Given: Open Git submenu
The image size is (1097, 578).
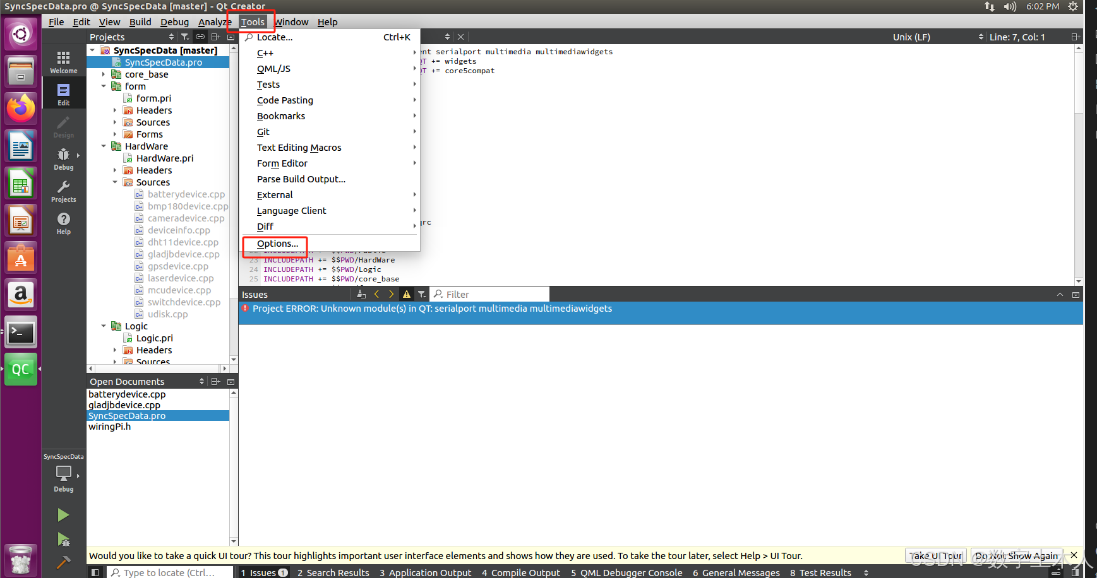Looking at the screenshot, I should click(x=330, y=132).
